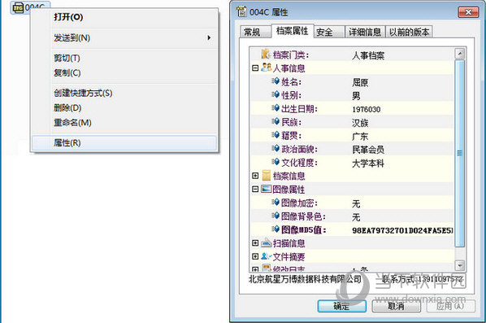
Task: Select the 男 gender value
Action: pos(356,96)
